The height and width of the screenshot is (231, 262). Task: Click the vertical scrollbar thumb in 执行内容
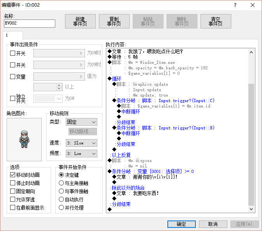[251, 145]
